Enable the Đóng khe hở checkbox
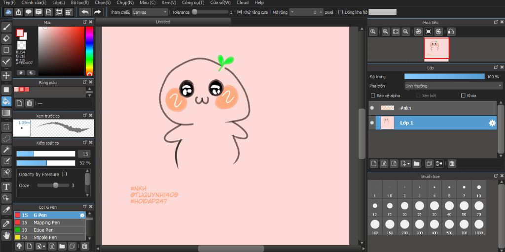Image resolution: width=505 pixels, height=252 pixels. tap(340, 12)
